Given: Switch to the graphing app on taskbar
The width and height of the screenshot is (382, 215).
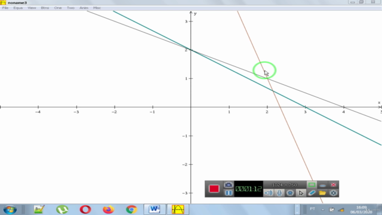Looking at the screenshot, I should (x=178, y=210).
